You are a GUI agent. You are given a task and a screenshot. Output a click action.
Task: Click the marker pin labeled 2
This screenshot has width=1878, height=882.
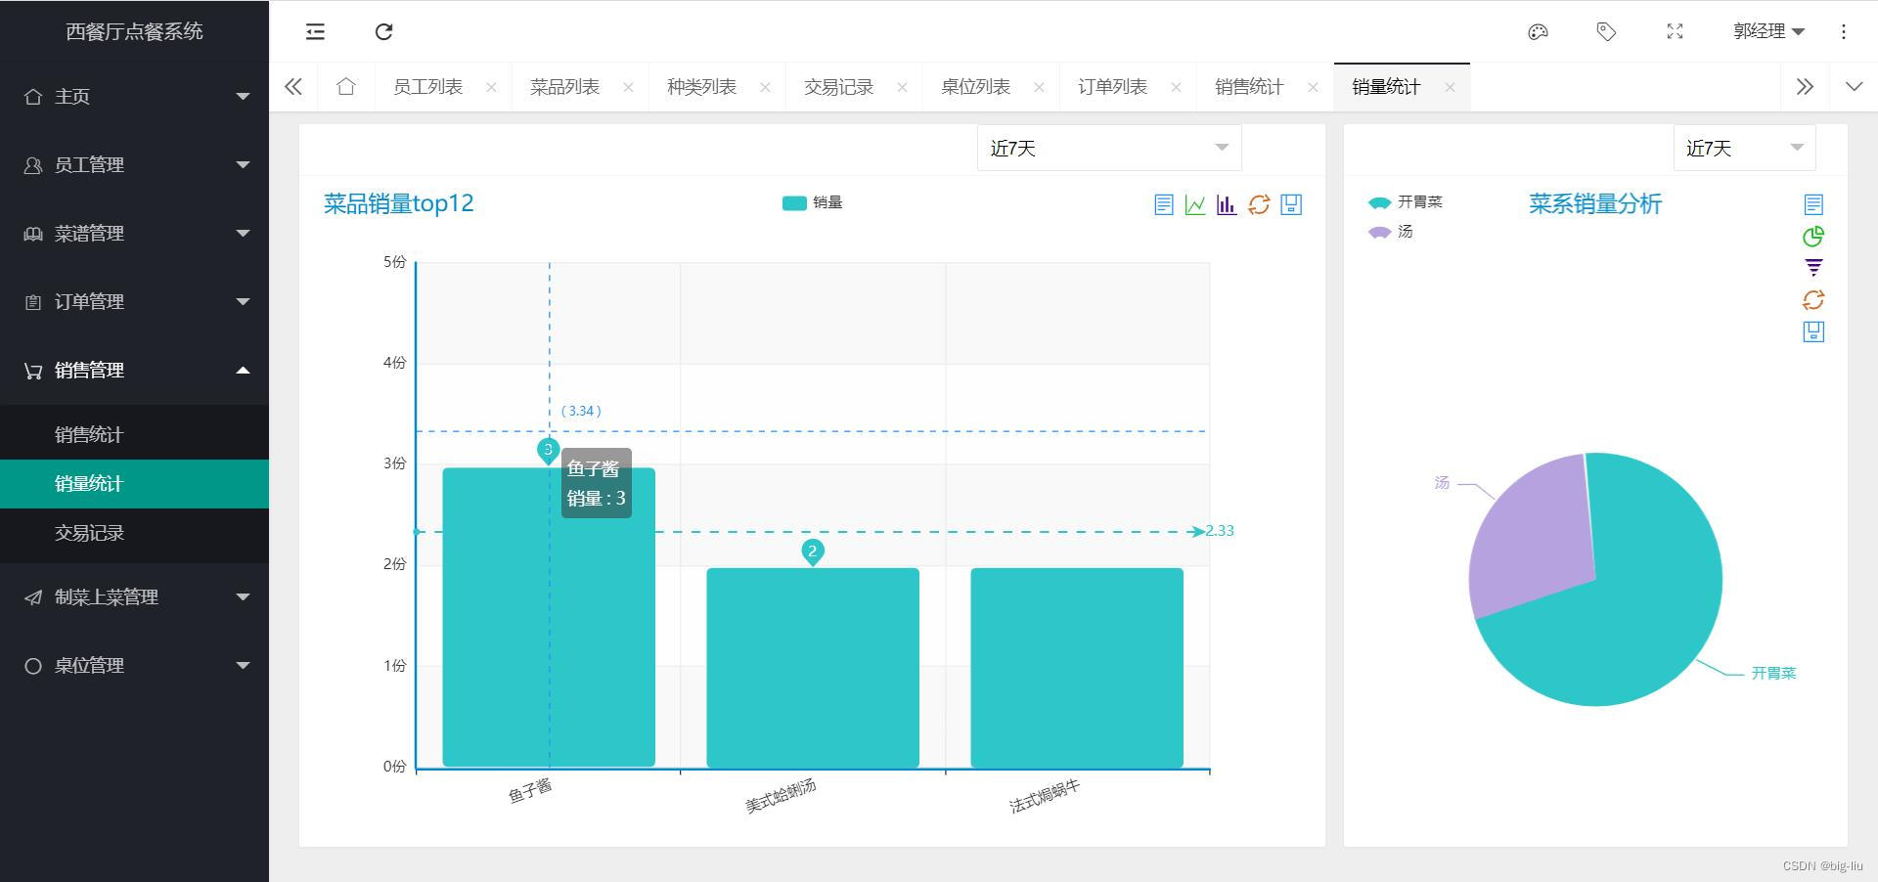(812, 552)
